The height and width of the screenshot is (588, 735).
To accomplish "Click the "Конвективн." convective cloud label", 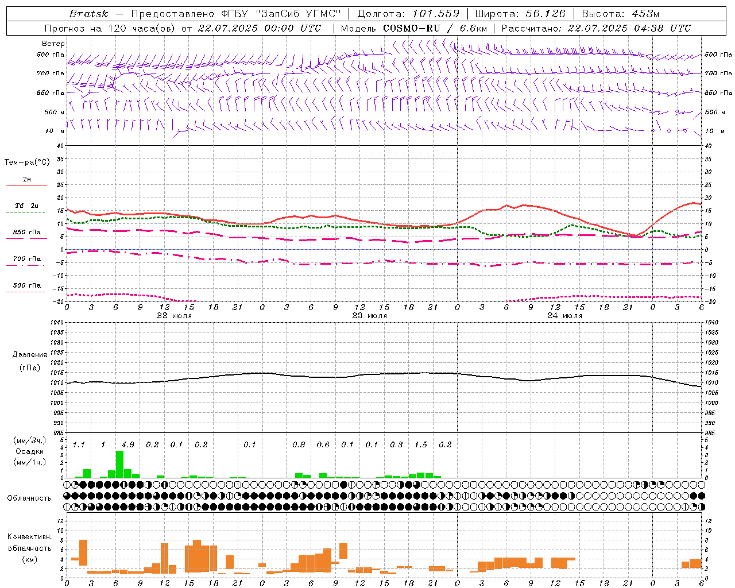I will [29, 537].
